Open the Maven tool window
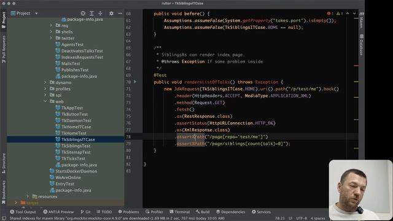393x221 pixels. pyautogui.click(x=362, y=20)
